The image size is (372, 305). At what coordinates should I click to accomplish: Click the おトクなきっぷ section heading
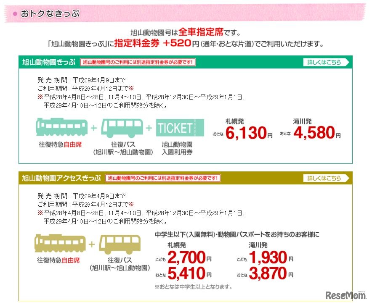tap(50, 14)
